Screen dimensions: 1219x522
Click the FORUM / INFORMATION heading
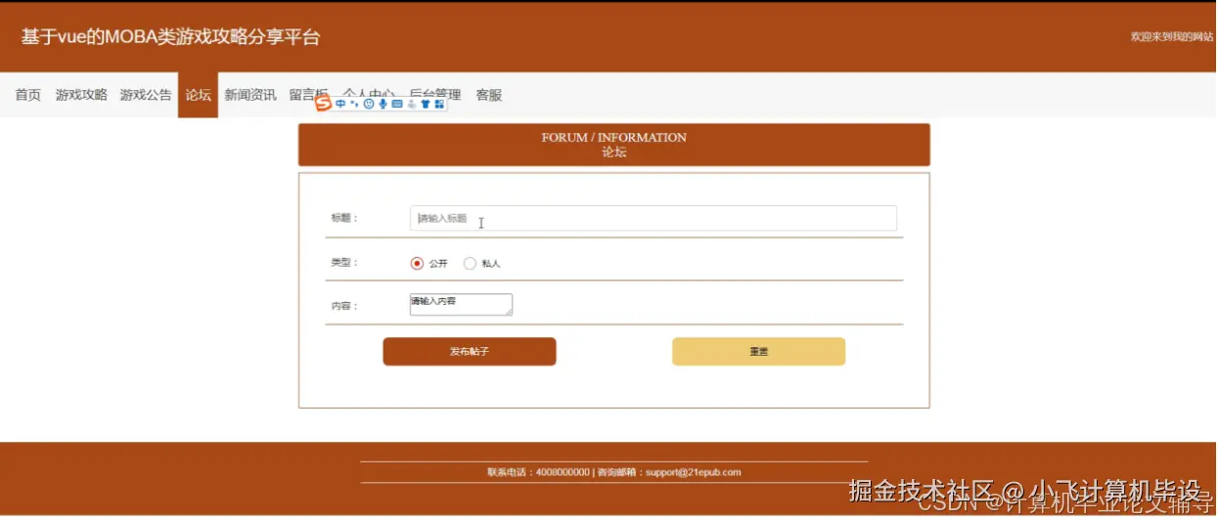pos(614,138)
